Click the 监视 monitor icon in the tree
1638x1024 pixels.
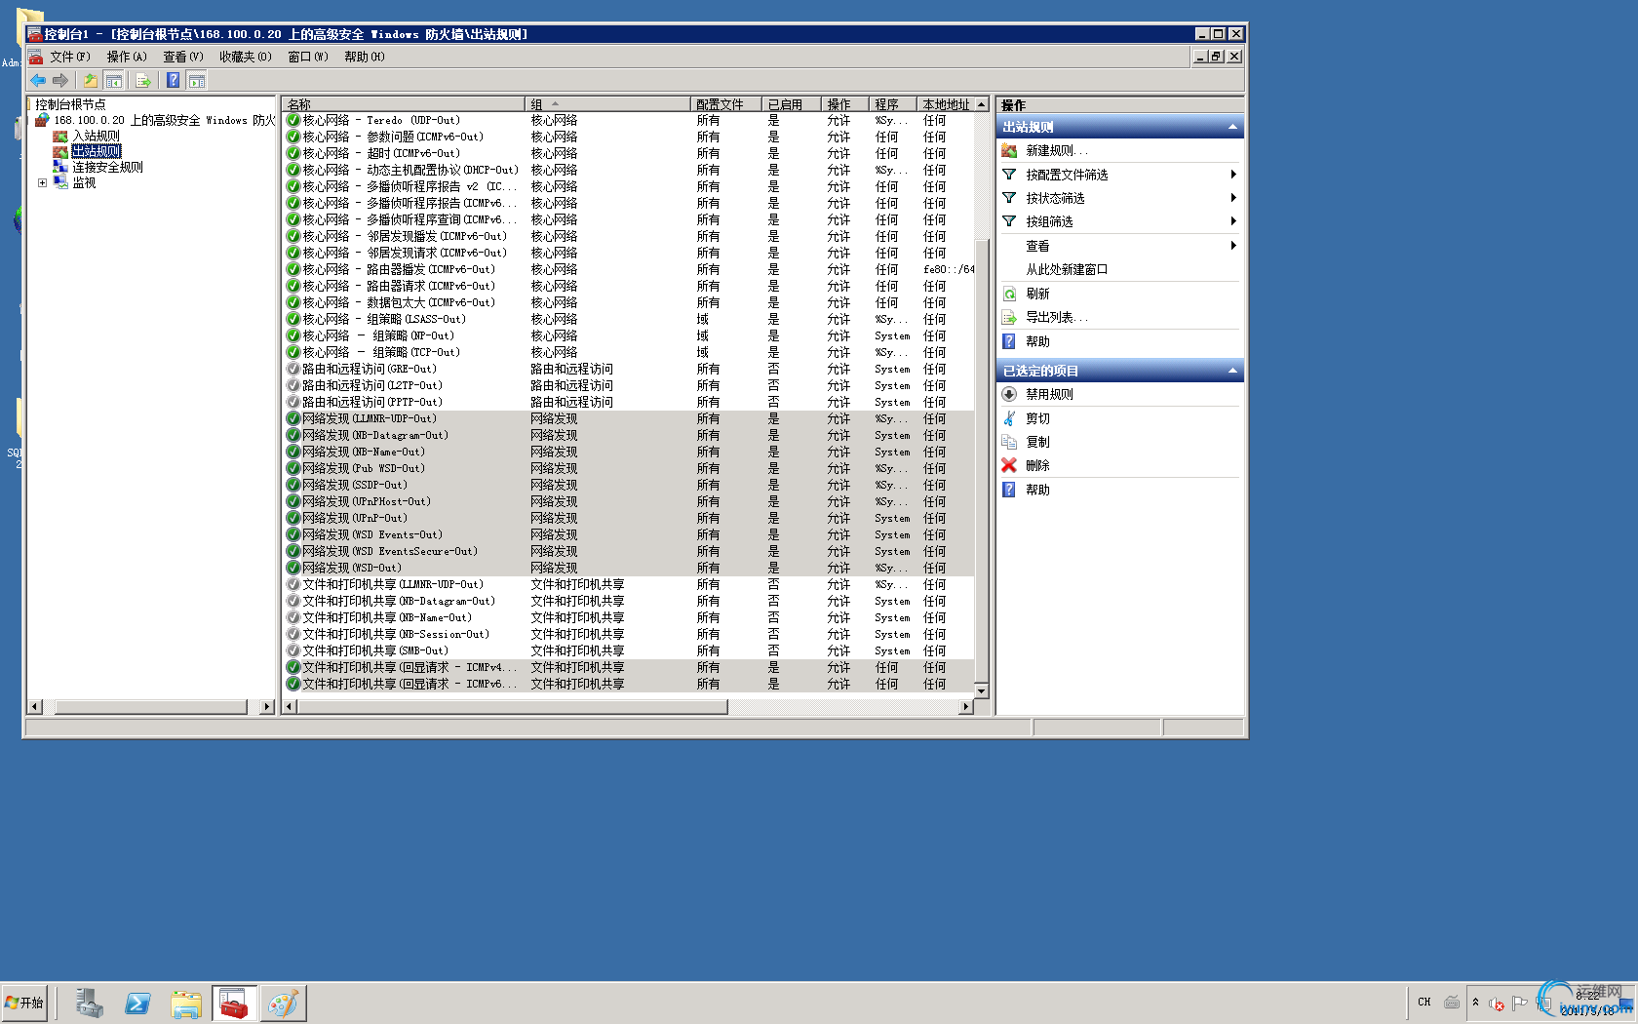click(60, 182)
